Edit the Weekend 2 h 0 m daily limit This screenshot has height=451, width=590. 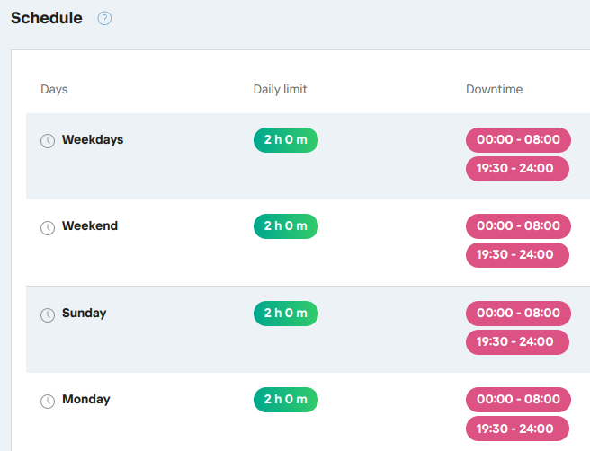[285, 226]
